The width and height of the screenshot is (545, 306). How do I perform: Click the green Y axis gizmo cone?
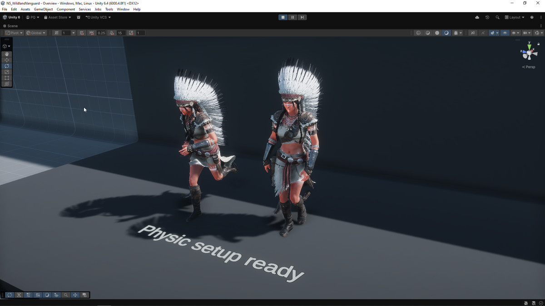click(530, 47)
